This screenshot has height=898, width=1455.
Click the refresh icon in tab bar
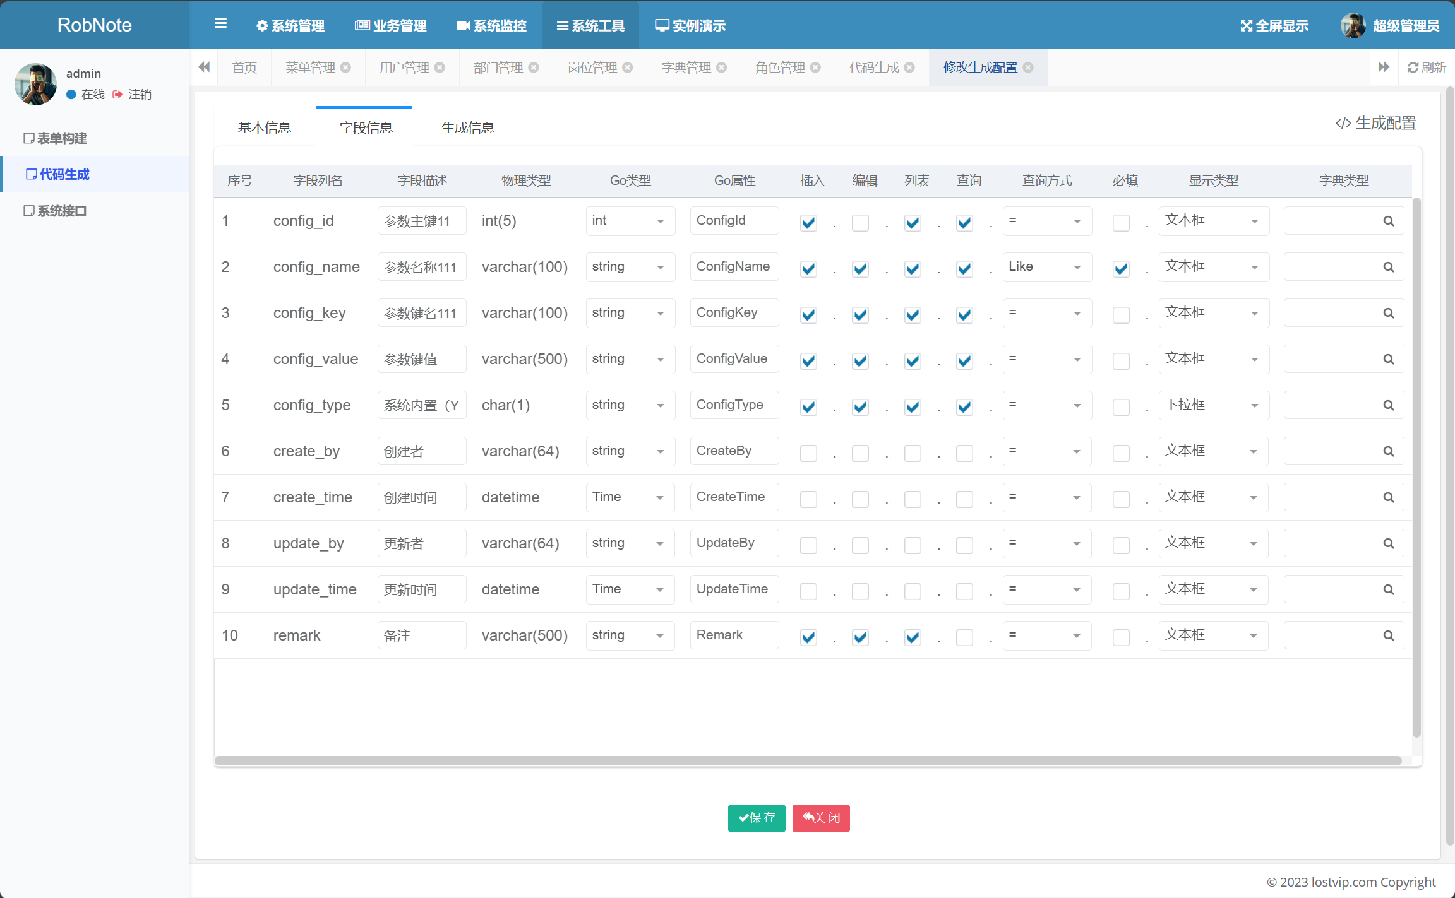[x=1413, y=68]
